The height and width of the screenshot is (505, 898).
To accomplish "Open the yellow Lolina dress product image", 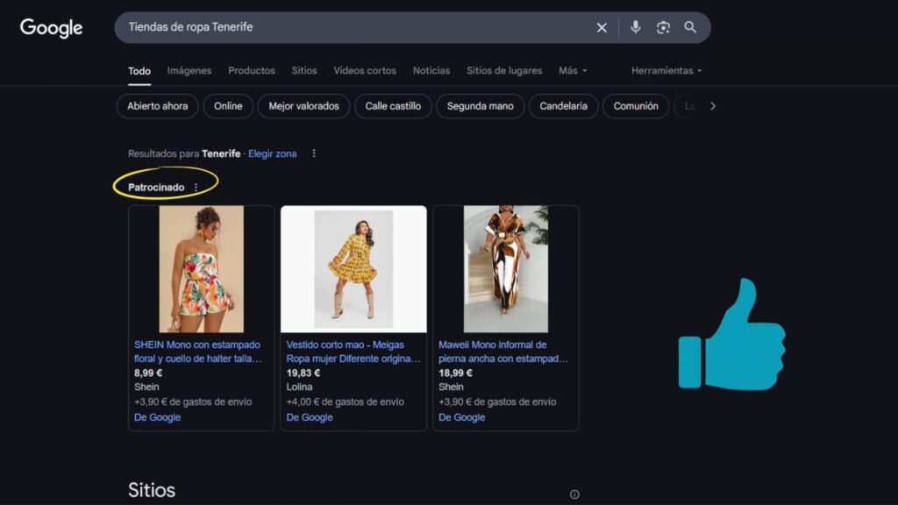I will coord(353,269).
